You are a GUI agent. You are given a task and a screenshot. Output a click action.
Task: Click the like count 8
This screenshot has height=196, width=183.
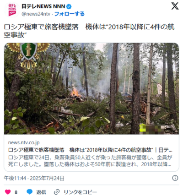coord(16,192)
